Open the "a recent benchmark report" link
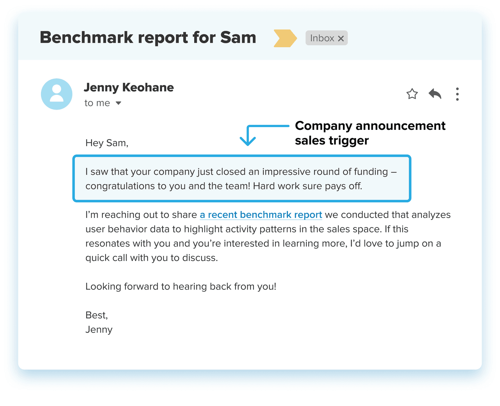 [261, 215]
